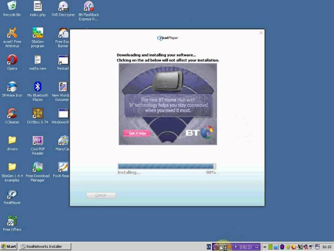Viewport: 334px width, 251px height.
Task: Click the BT logo in the advertisement
Action: pos(199,132)
